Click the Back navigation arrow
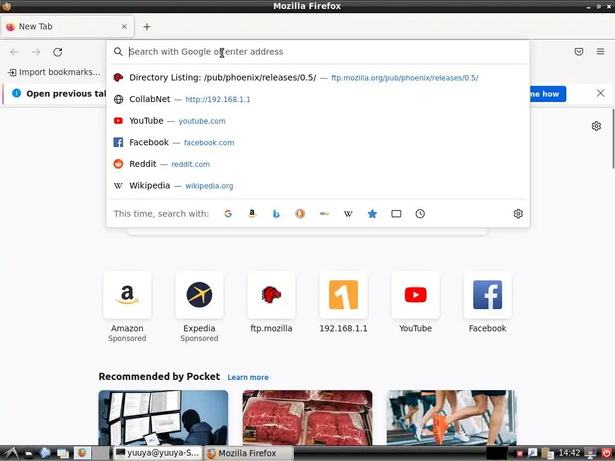This screenshot has height=461, width=615. [14, 52]
